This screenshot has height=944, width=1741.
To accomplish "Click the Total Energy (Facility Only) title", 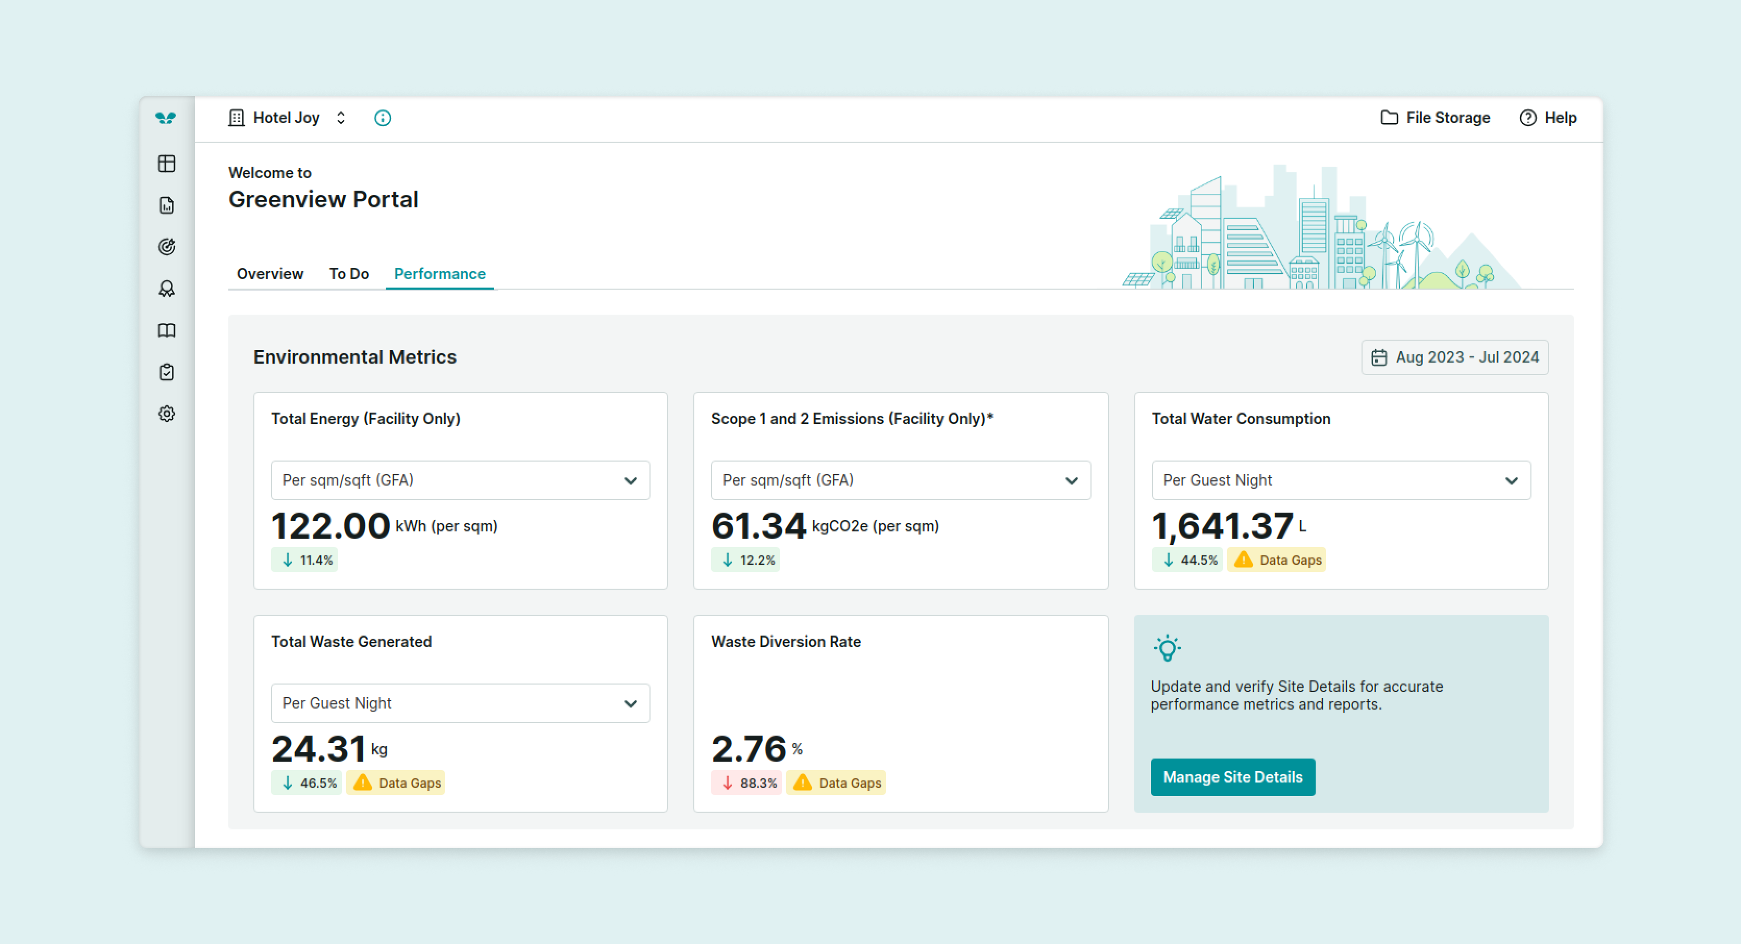I will (x=365, y=419).
